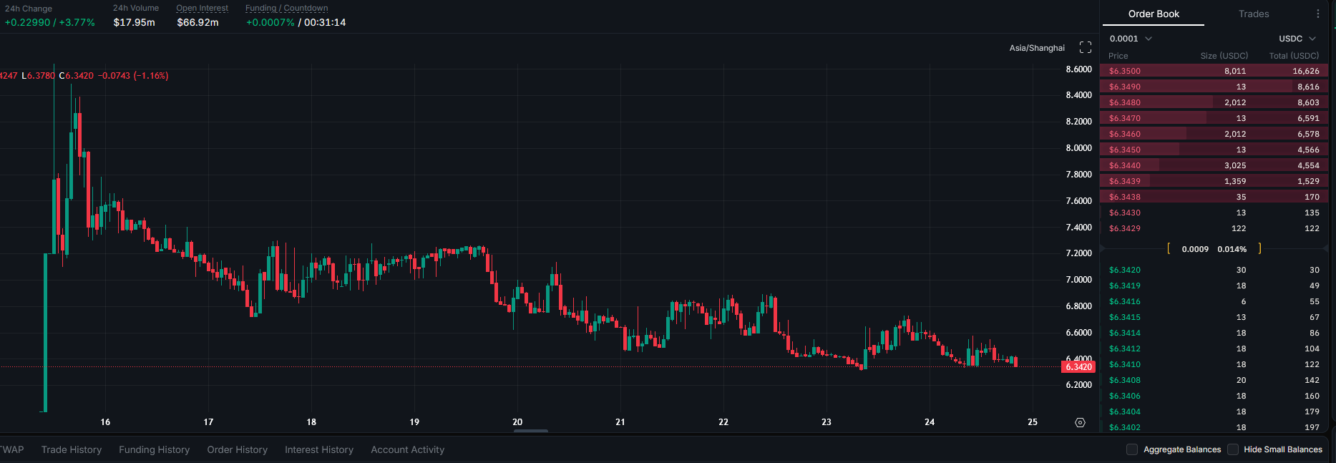
Task: Switch to the Trades tab
Action: 1254,14
